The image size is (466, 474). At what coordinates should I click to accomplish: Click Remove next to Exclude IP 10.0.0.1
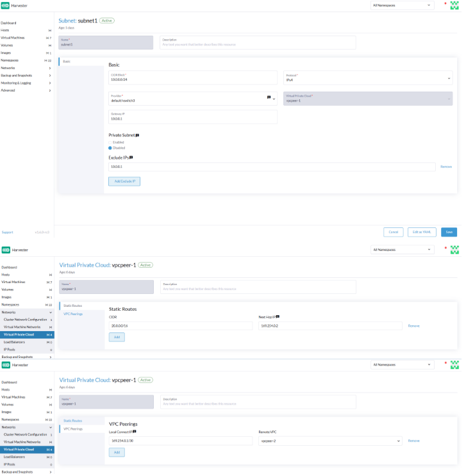click(x=445, y=167)
